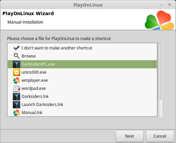Click the Next button
Screen dimensions: 176x143
129,136
